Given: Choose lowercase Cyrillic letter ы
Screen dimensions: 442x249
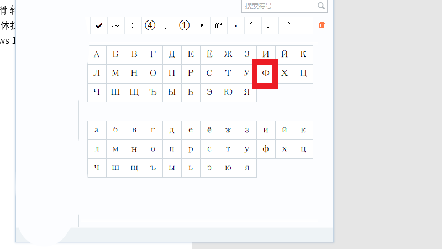Looking at the screenshot, I should (172, 168).
